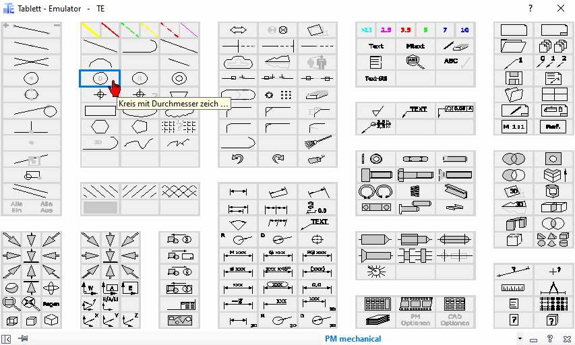Click the two people figures icon

317,62
